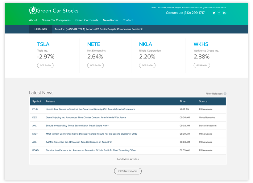Screen dimensions: 253x183
Task: Click the Release column header
Action: click(50, 101)
